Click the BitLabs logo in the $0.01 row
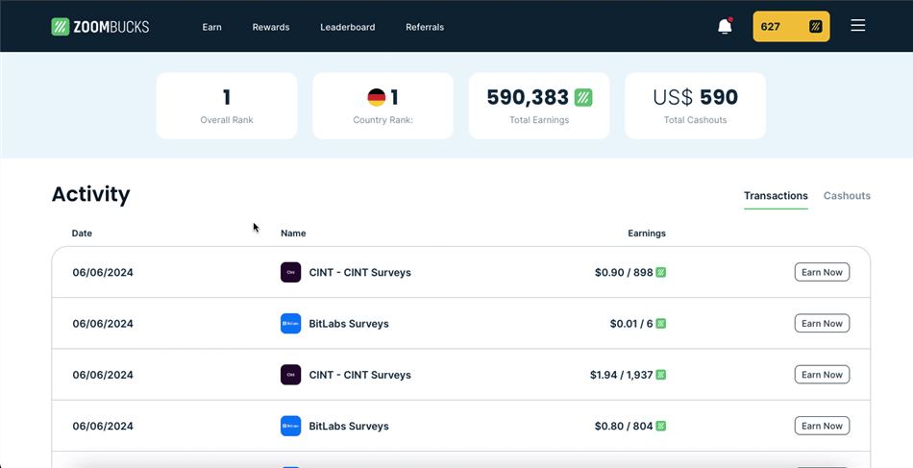This screenshot has width=913, height=468. pyautogui.click(x=290, y=324)
